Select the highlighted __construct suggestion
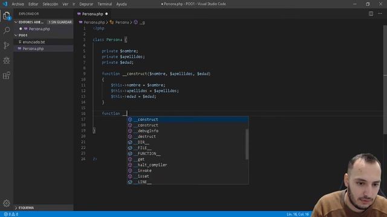Viewport: 387px width, 217px height. click(x=187, y=119)
